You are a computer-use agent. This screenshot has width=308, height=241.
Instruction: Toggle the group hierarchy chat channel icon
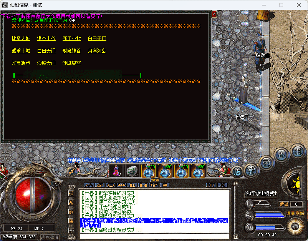pyautogui.click(x=71, y=203)
